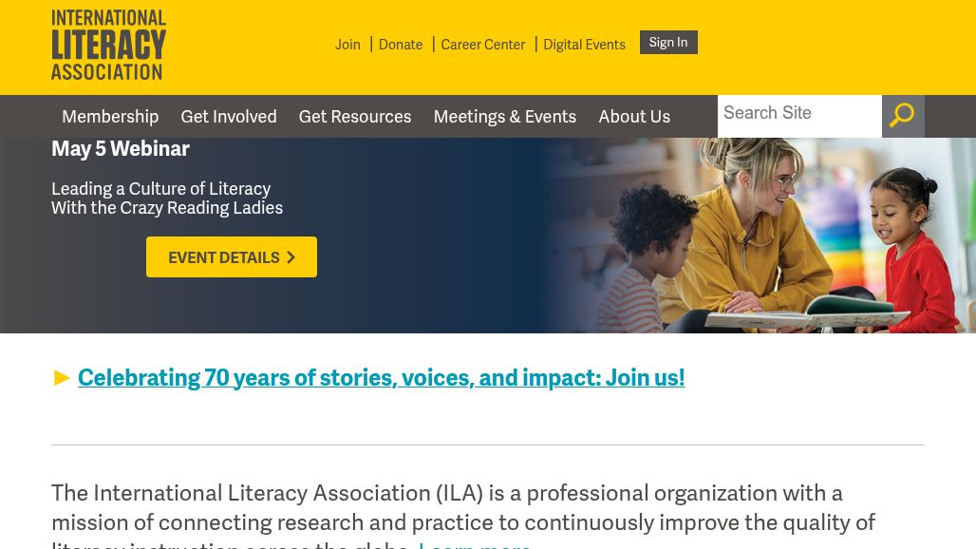
Task: Select the About Us menu item
Action: 634,117
